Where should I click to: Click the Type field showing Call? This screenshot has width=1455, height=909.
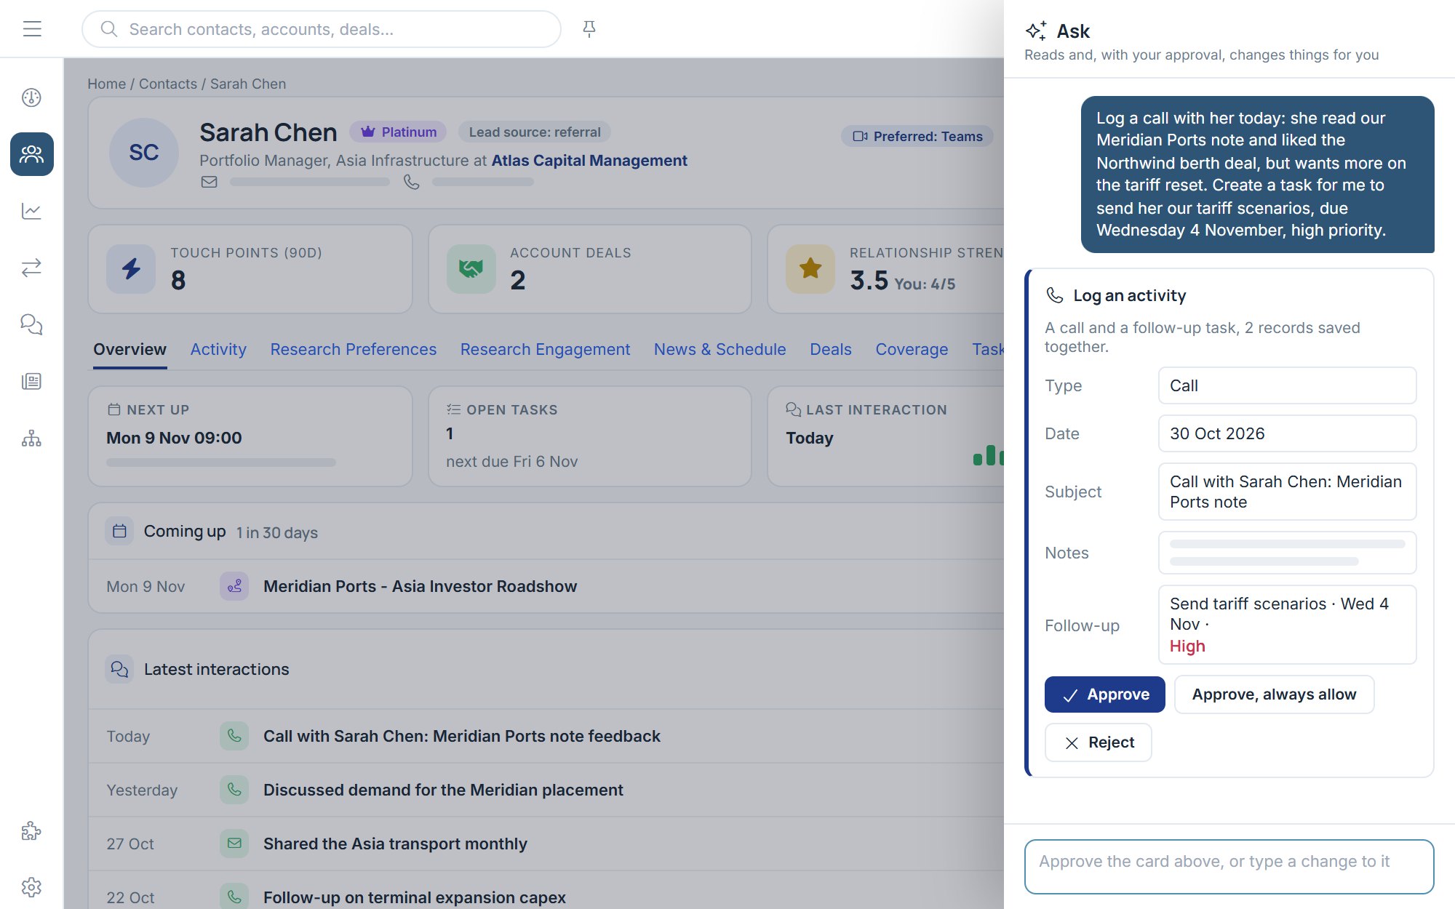[x=1287, y=385]
